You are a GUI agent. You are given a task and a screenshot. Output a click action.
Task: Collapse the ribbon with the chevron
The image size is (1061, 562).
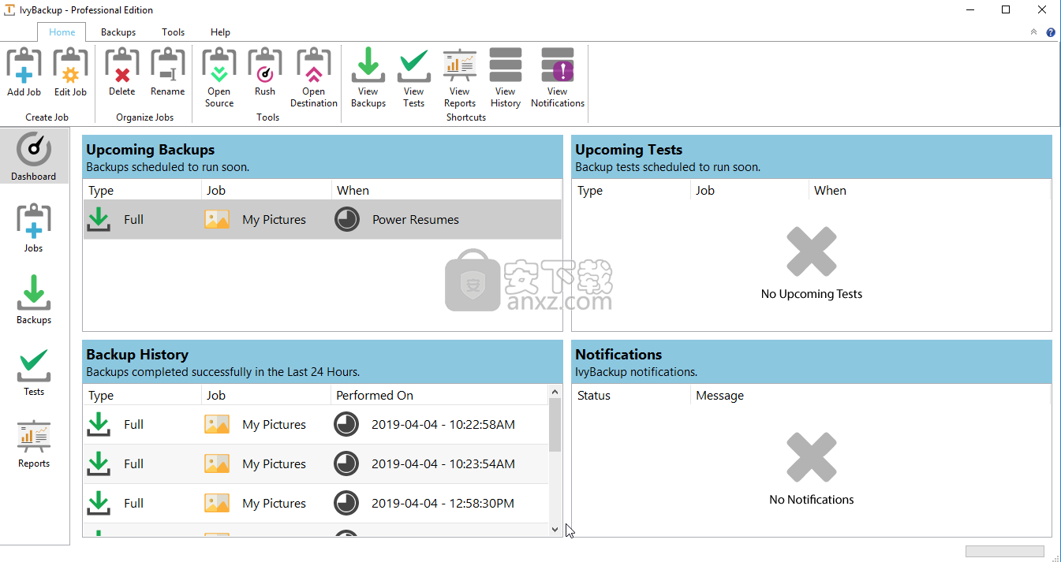1034,32
